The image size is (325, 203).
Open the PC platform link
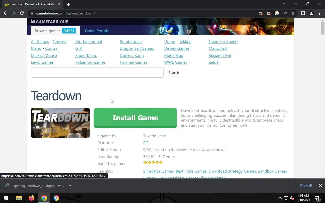coord(145,143)
